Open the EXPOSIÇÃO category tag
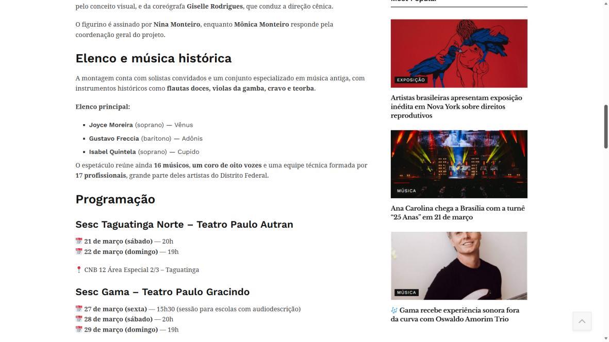Viewport: 609px width, 342px height. point(411,80)
